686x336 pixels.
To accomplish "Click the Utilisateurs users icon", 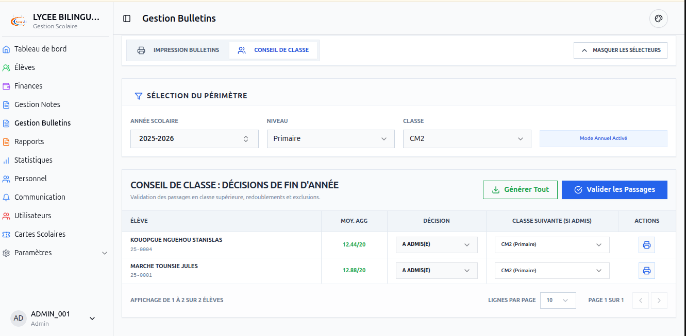I will coord(6,216).
